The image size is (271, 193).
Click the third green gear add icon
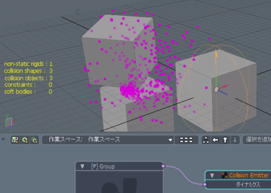[x=35, y=140]
